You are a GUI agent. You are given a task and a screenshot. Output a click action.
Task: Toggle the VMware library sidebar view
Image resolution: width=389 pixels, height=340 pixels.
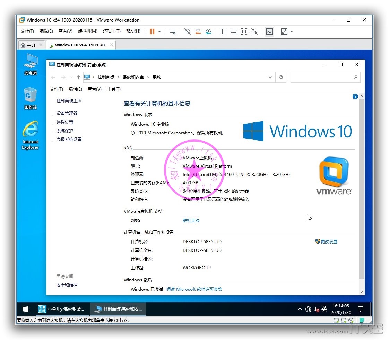[223, 32]
